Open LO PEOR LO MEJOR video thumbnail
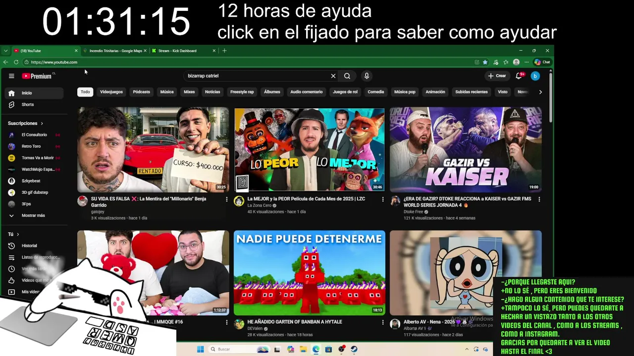Viewport: 634px width, 356px height. click(x=310, y=150)
